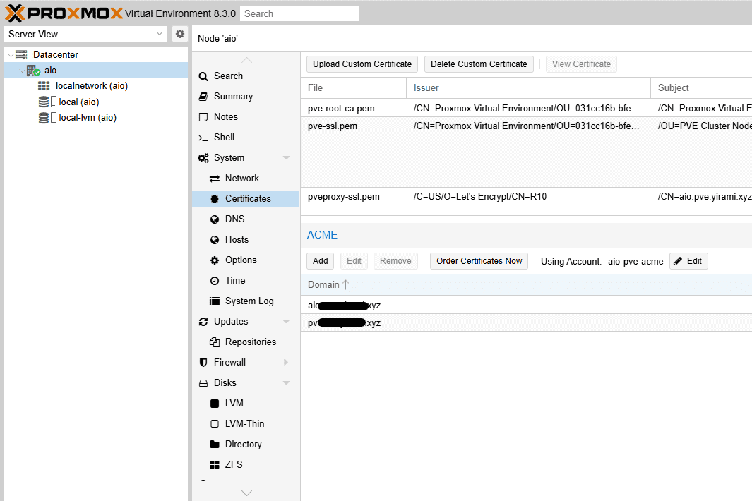Open the Repositories menu item
Screen dimensions: 752x501
(x=246, y=342)
